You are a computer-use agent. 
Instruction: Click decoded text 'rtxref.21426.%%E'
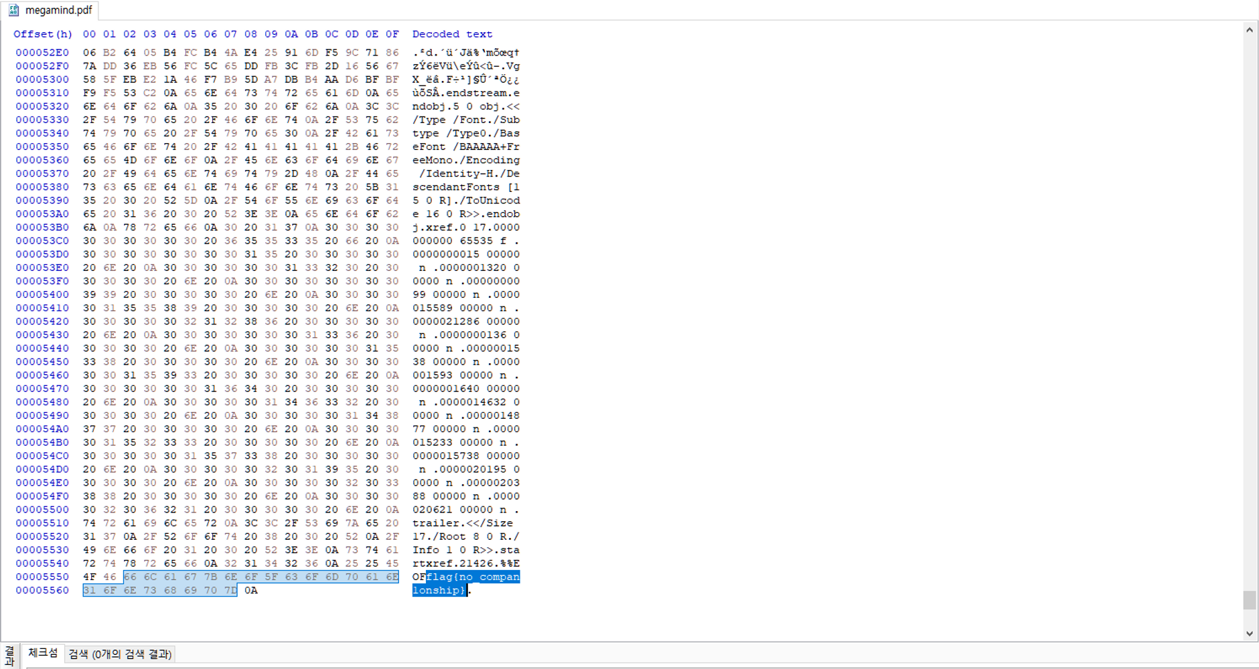tap(466, 563)
